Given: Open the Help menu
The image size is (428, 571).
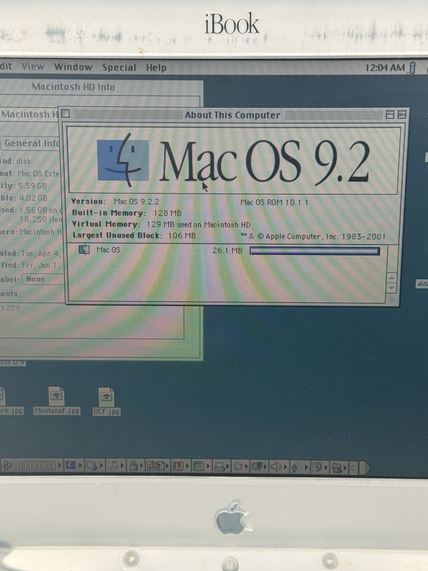Looking at the screenshot, I should click(156, 68).
